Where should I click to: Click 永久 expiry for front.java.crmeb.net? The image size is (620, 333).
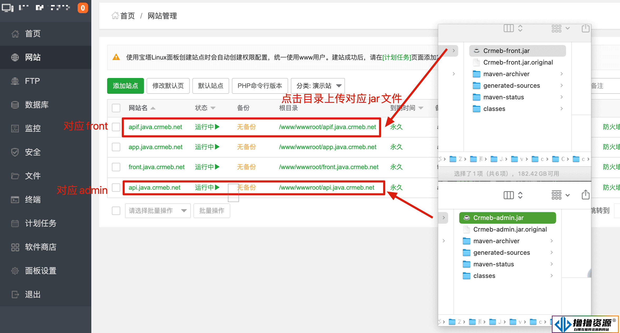click(396, 167)
